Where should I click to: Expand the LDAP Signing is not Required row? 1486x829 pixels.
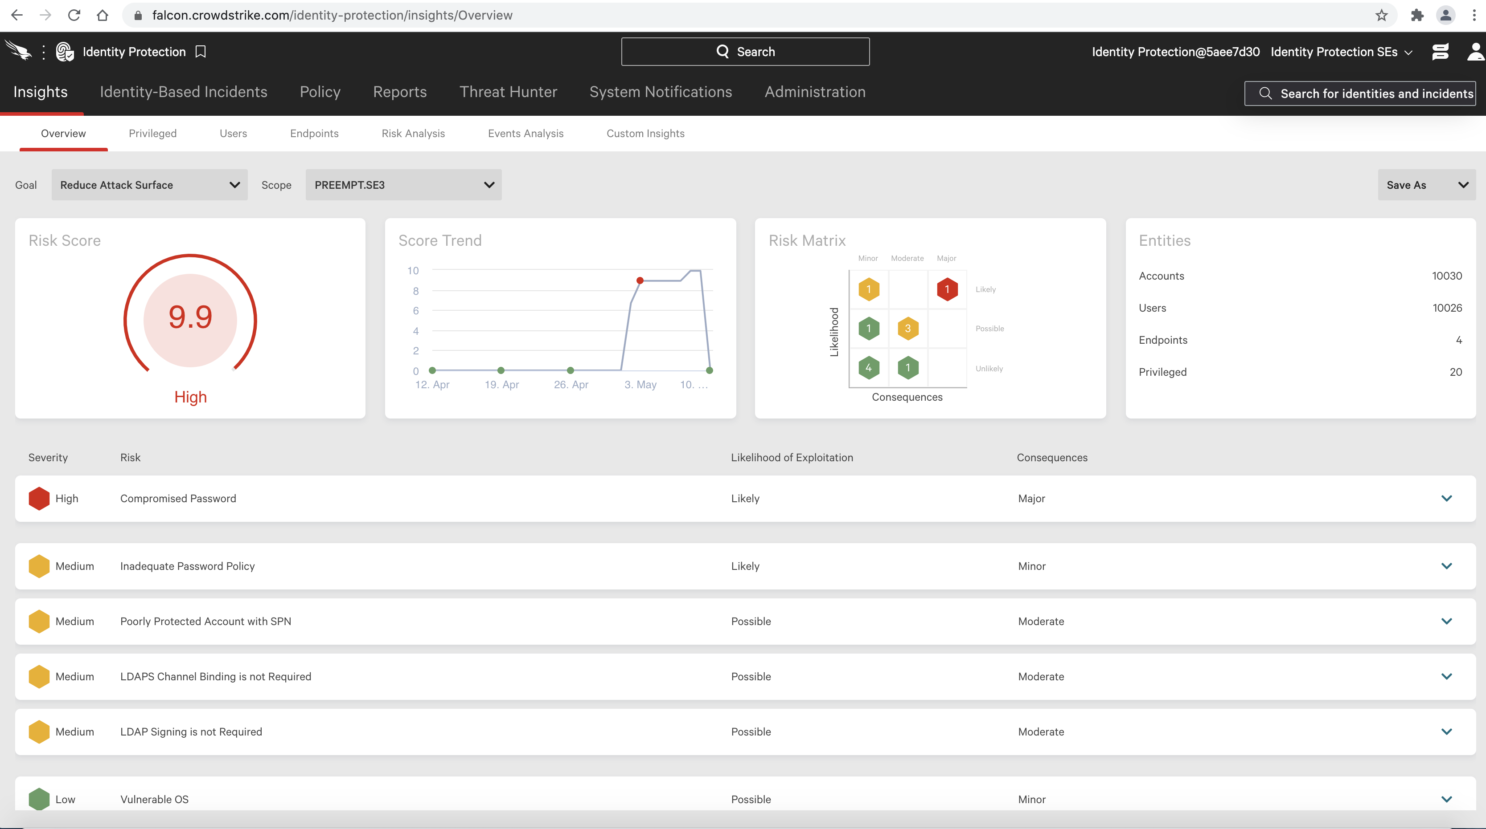pyautogui.click(x=1446, y=731)
